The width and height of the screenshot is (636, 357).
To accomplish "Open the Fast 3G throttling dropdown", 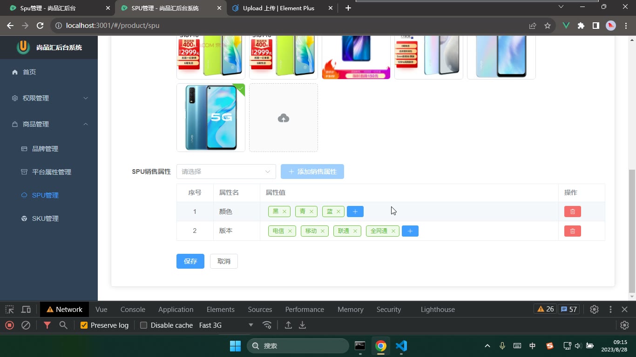I will point(226,325).
